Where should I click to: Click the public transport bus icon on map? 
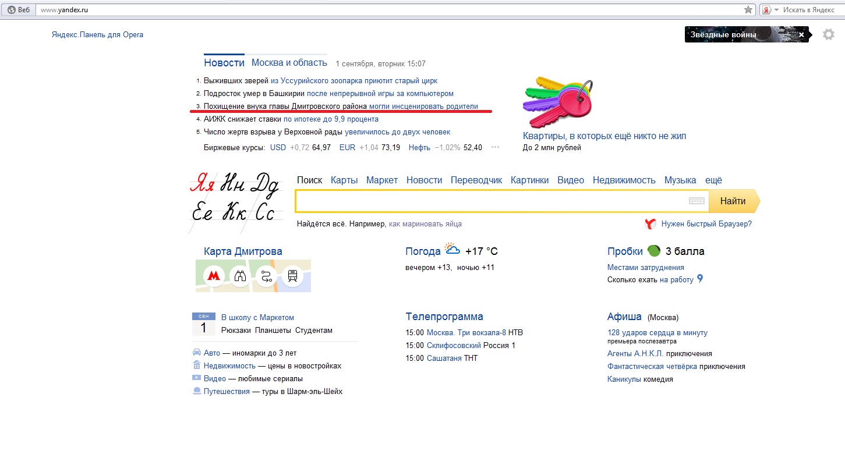292,276
